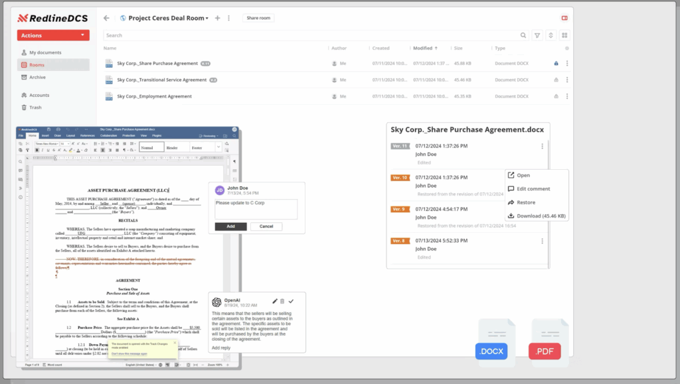Expand the Project Ceres Deal Room dropdown

[x=207, y=18]
